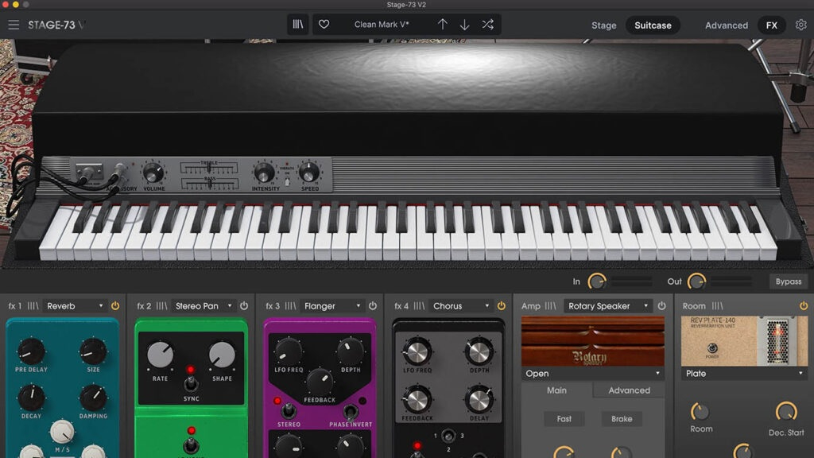Click the Dec. Start knob
Screen dimensions: 814x458
786,413
